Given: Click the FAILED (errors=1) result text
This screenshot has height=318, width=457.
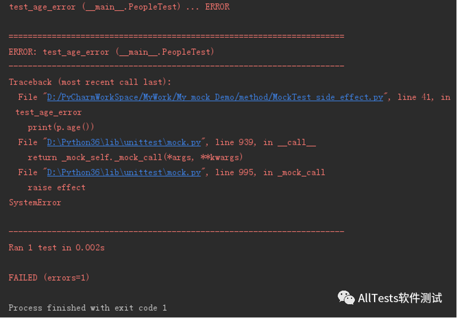Looking at the screenshot, I should 49,277.
